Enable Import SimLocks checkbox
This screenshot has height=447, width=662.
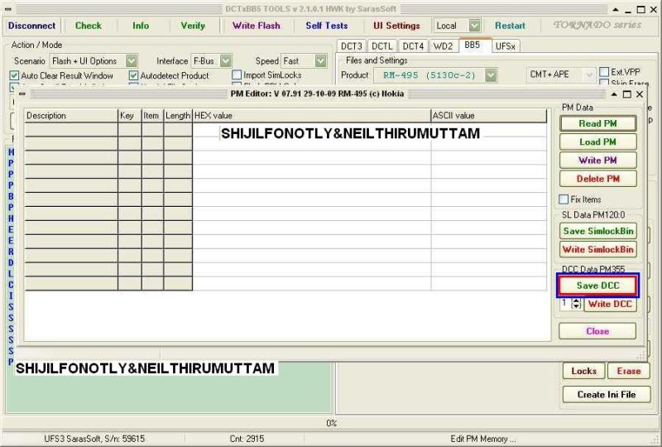click(237, 75)
